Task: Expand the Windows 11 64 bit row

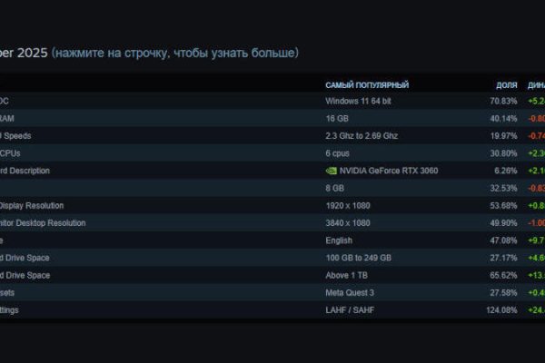Action: [x=358, y=101]
